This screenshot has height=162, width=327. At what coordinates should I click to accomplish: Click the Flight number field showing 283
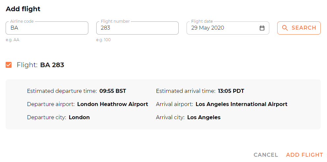click(137, 28)
